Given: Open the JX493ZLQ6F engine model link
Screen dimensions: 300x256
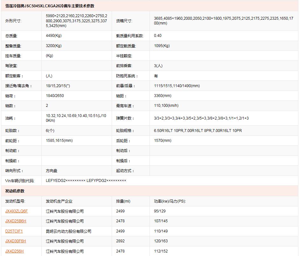Looking at the screenshot, I should 17,211.
